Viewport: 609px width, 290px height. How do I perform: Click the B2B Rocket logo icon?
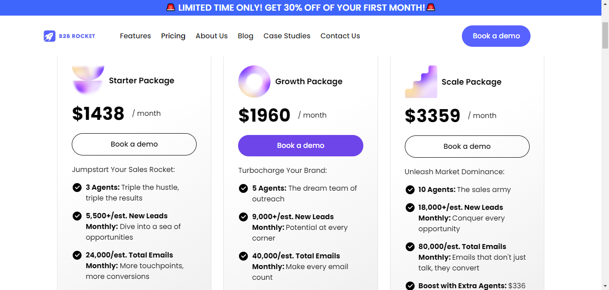click(49, 36)
